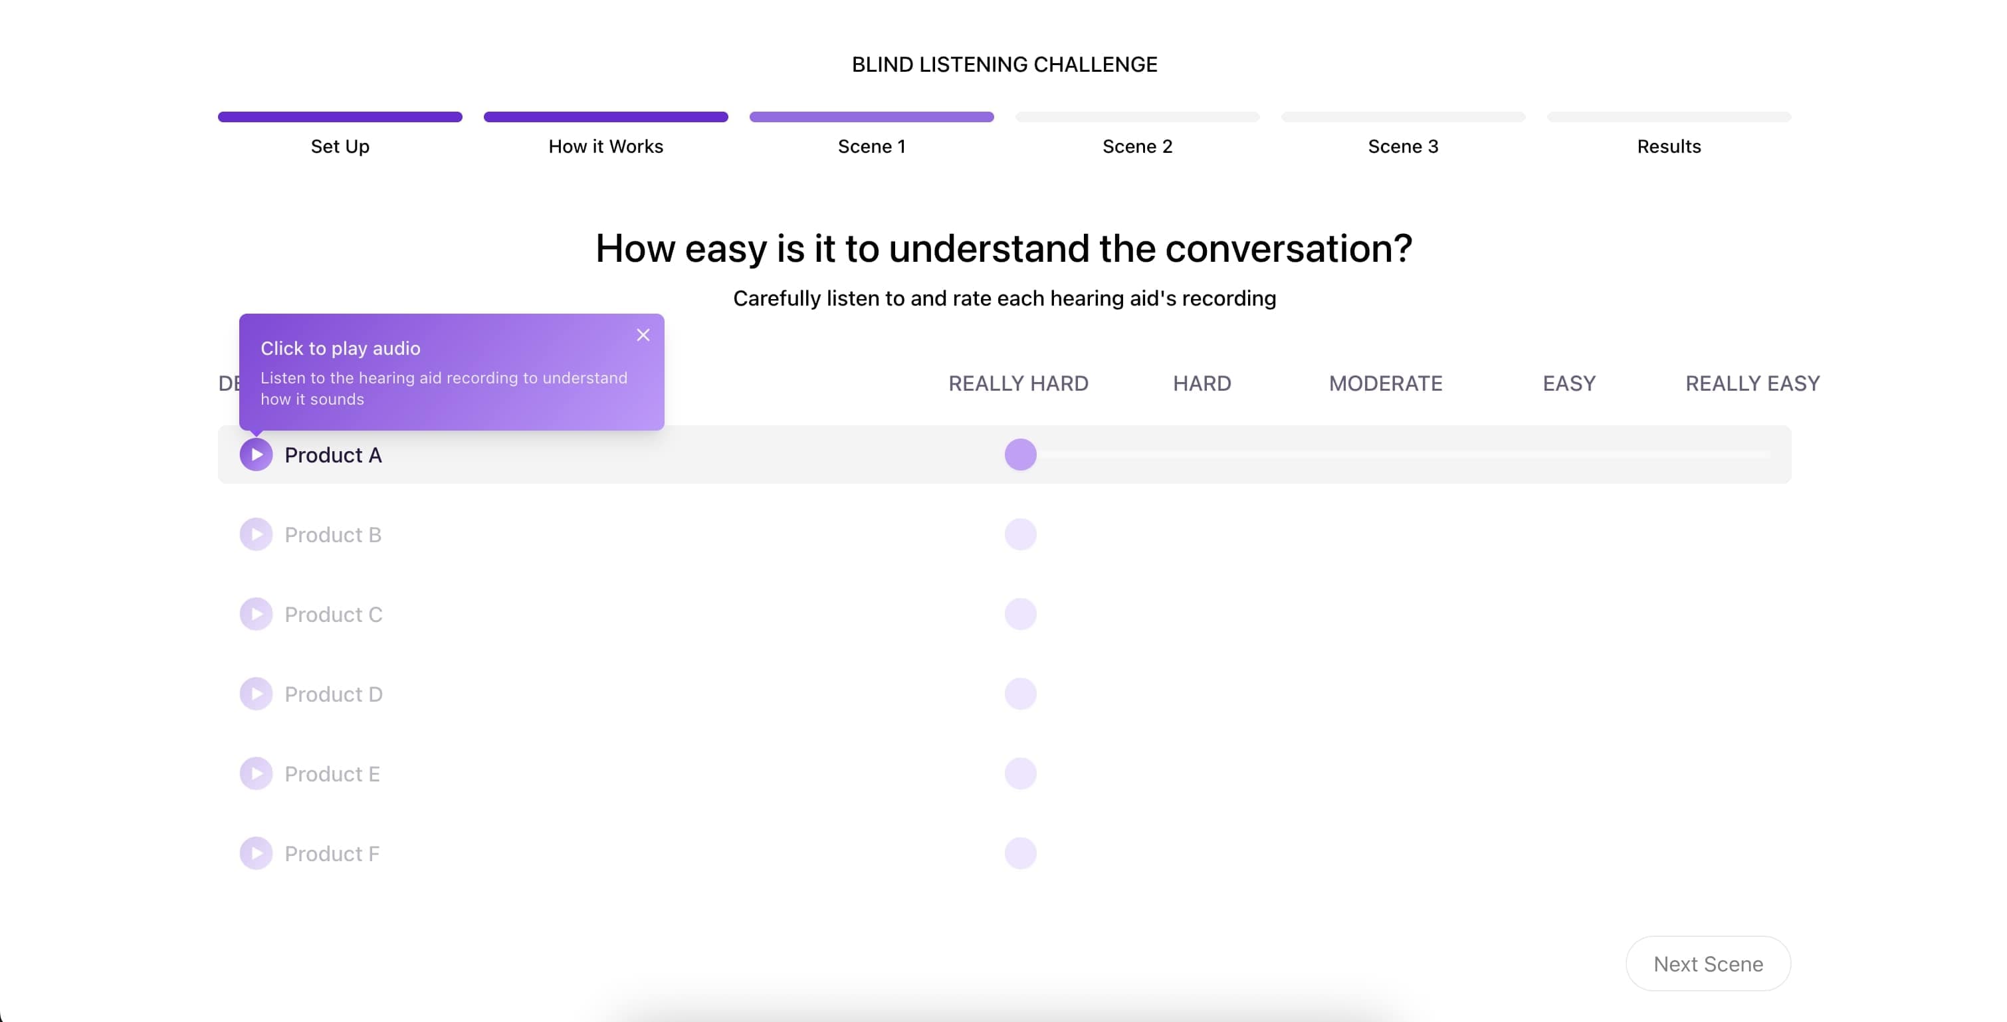Switch to the Scene 3 step

tap(1402, 146)
